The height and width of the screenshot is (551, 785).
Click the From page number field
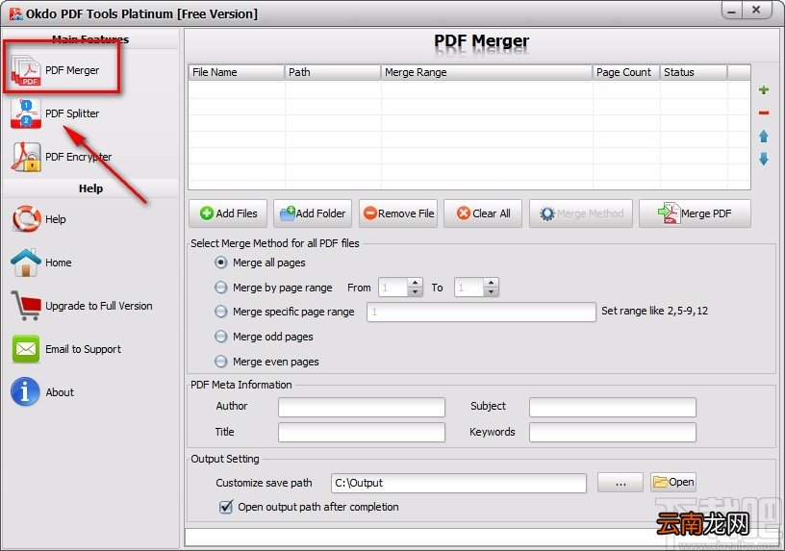393,288
